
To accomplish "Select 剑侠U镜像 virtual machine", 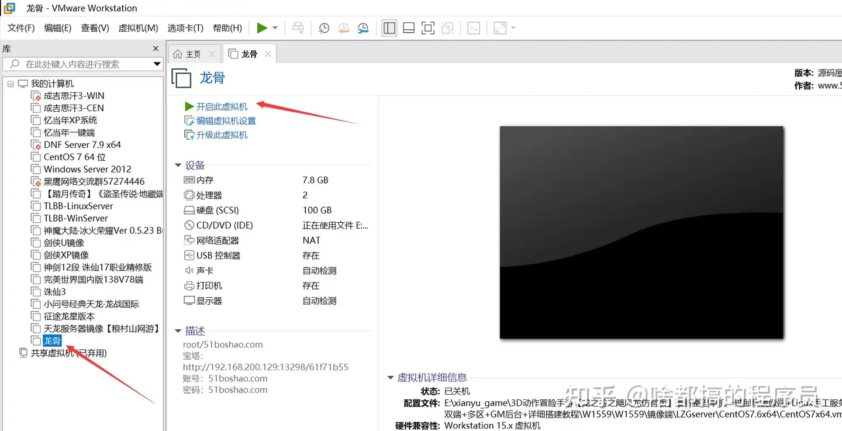I will [x=64, y=243].
